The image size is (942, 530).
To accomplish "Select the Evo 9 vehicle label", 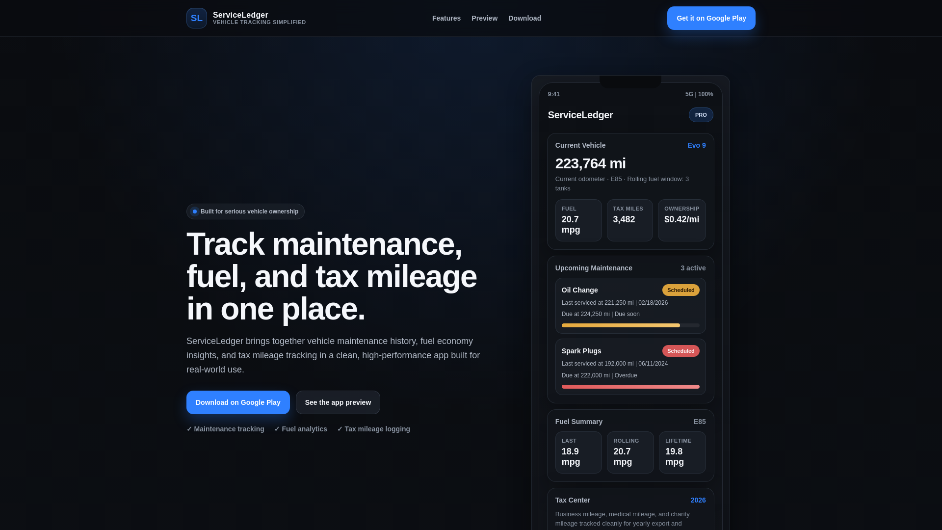I will [697, 145].
